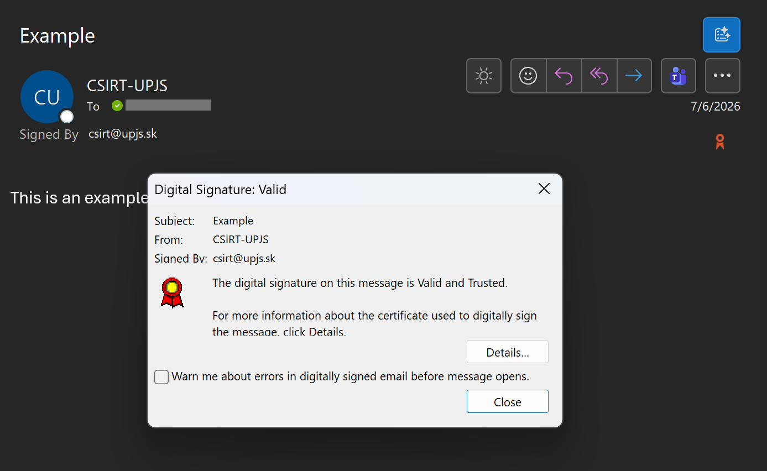Image resolution: width=767 pixels, height=471 pixels.
Task: Open the more actions ellipsis menu
Action: click(x=723, y=76)
